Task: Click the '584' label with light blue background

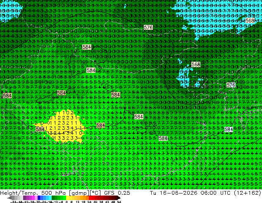Action: [229, 130]
